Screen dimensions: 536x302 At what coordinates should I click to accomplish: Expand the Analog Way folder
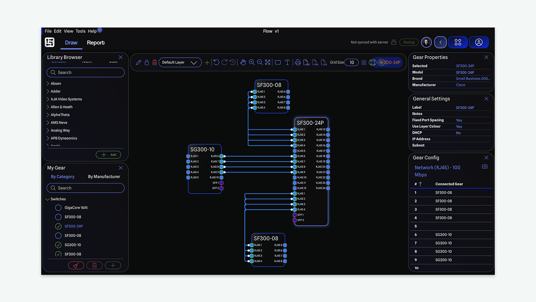pyautogui.click(x=48, y=131)
